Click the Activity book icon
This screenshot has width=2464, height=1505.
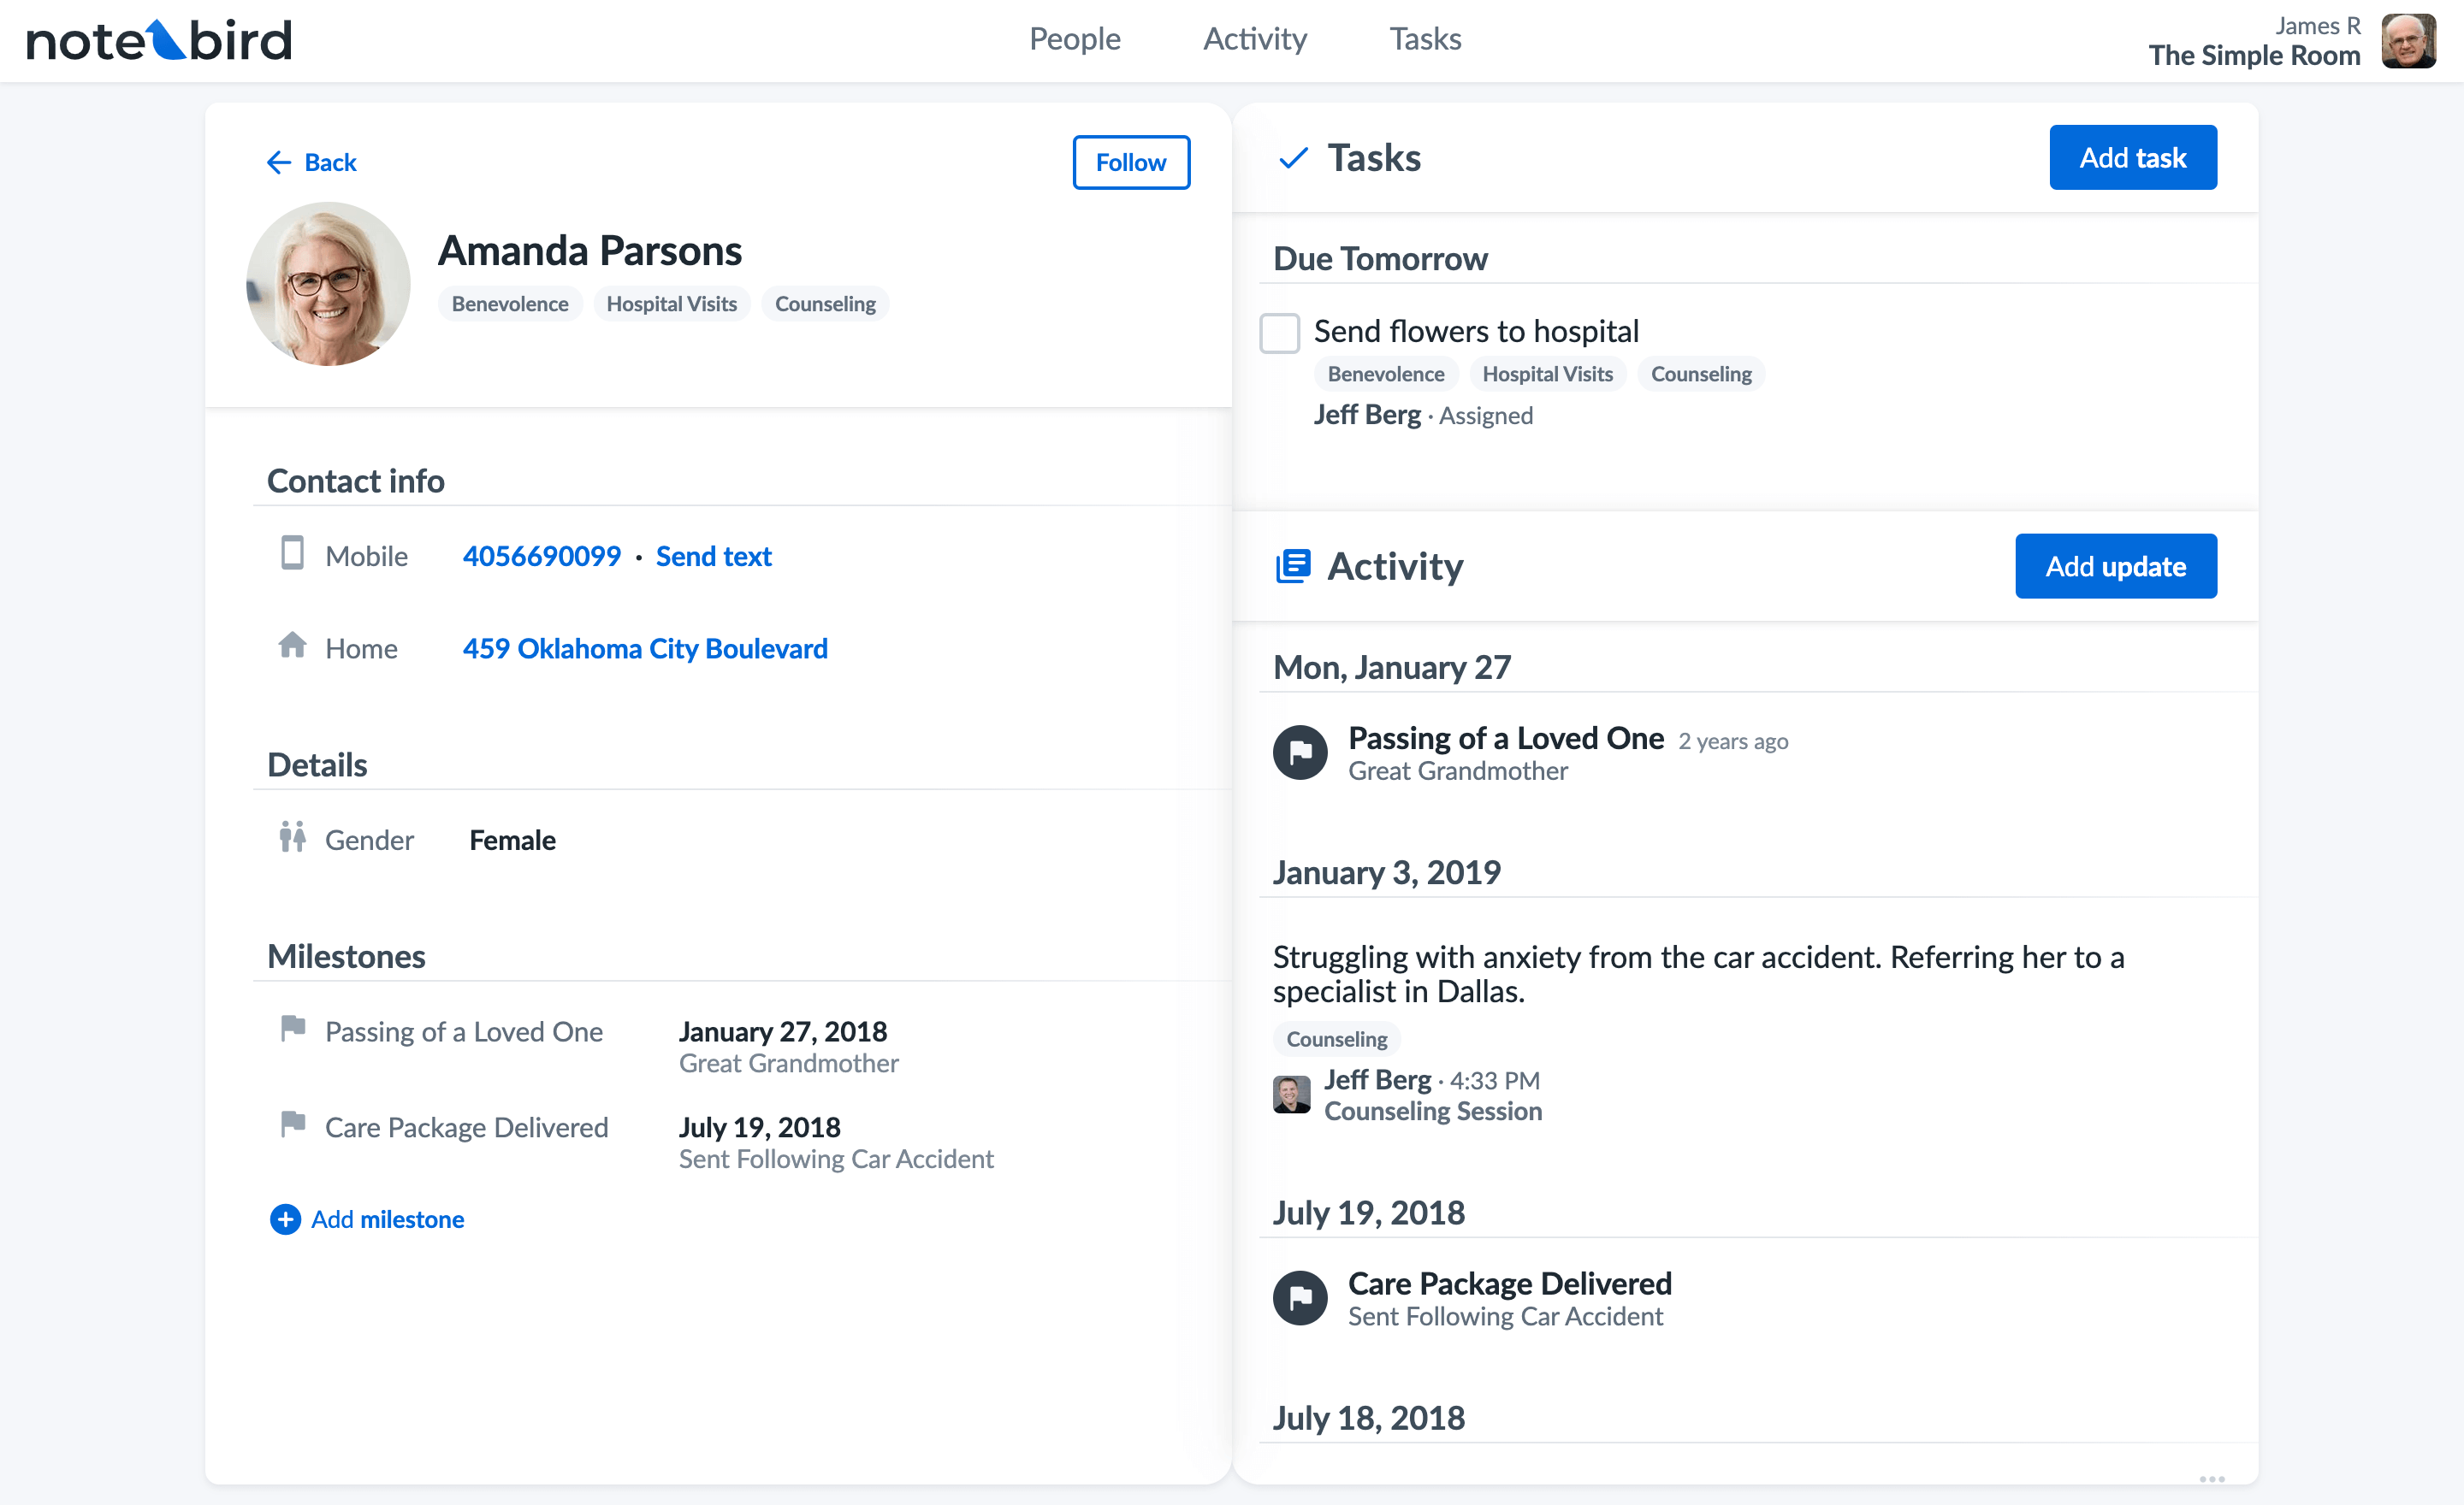point(1295,565)
